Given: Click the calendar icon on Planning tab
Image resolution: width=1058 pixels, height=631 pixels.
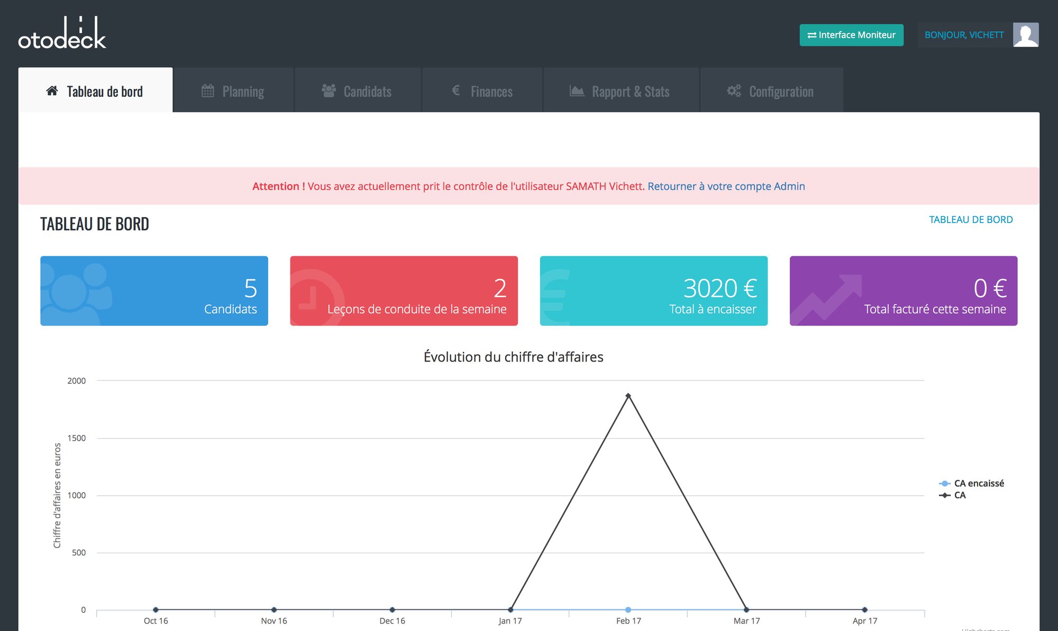Looking at the screenshot, I should [208, 91].
